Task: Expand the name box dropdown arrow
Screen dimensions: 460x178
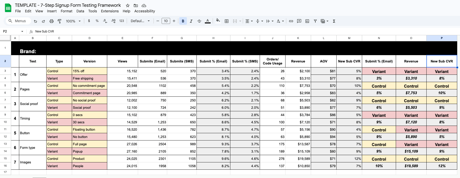Action: click(22, 31)
